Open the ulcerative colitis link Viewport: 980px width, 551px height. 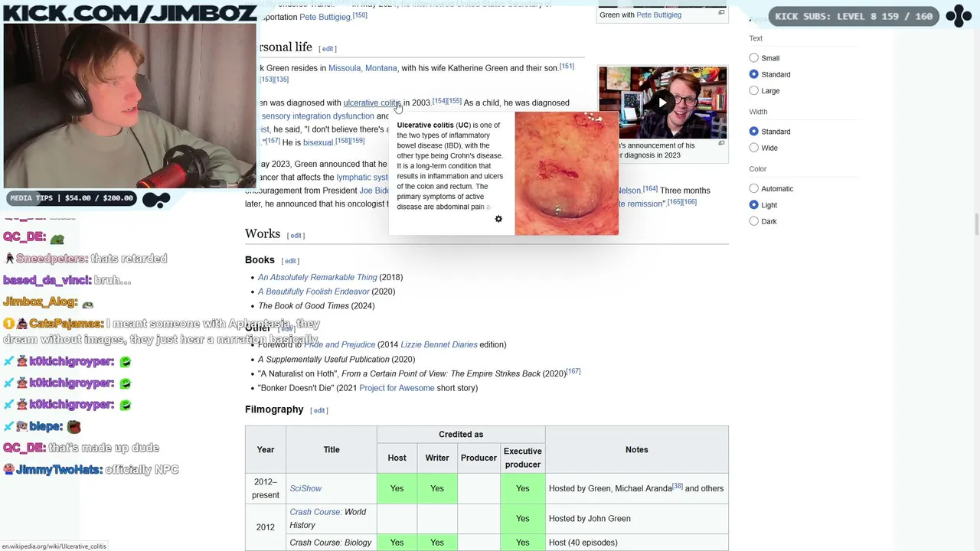[x=372, y=103]
